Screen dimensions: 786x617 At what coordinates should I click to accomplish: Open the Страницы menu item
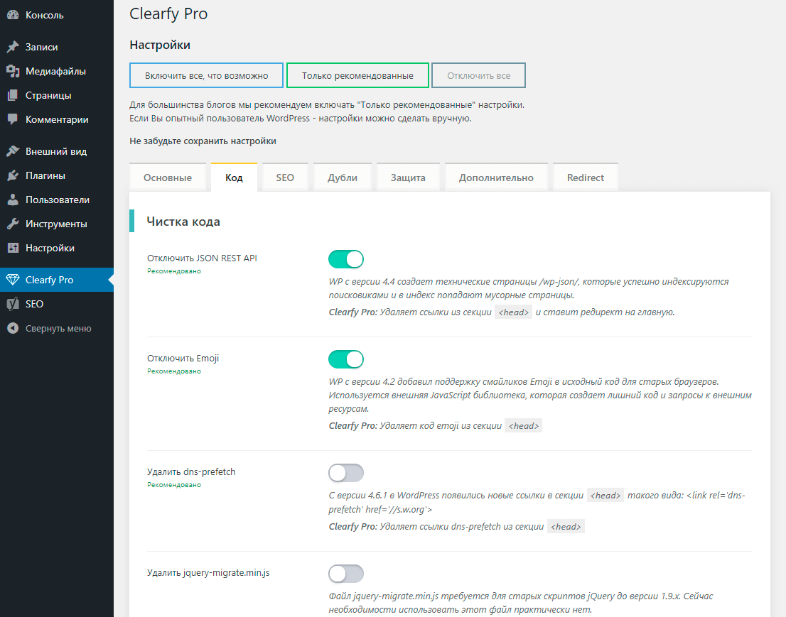click(x=57, y=95)
